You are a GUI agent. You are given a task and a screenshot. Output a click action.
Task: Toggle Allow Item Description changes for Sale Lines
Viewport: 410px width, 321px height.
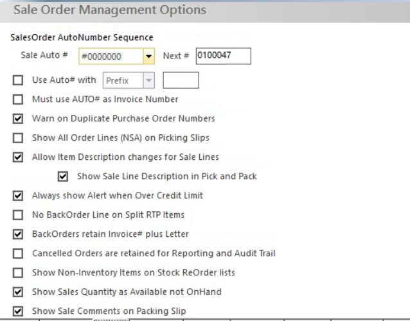pos(18,157)
